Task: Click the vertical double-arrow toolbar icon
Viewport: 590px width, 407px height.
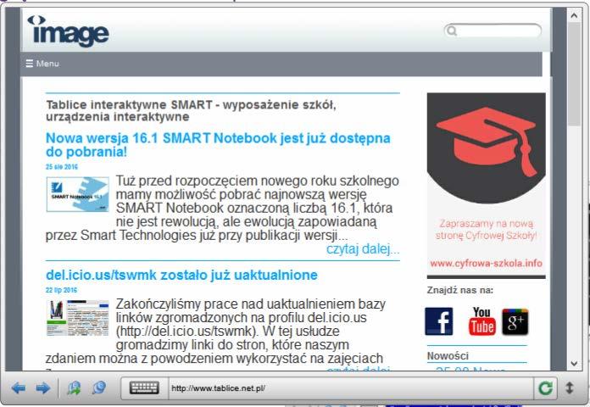Action: (570, 387)
